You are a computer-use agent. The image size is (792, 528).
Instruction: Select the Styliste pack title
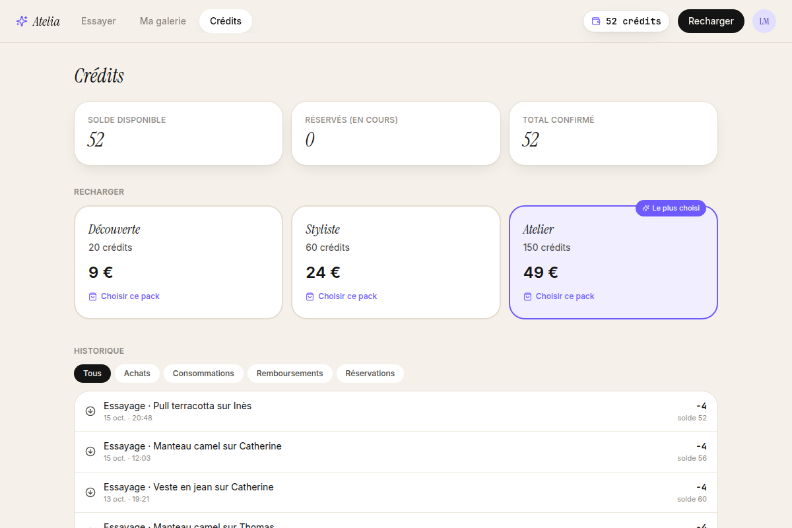(323, 229)
